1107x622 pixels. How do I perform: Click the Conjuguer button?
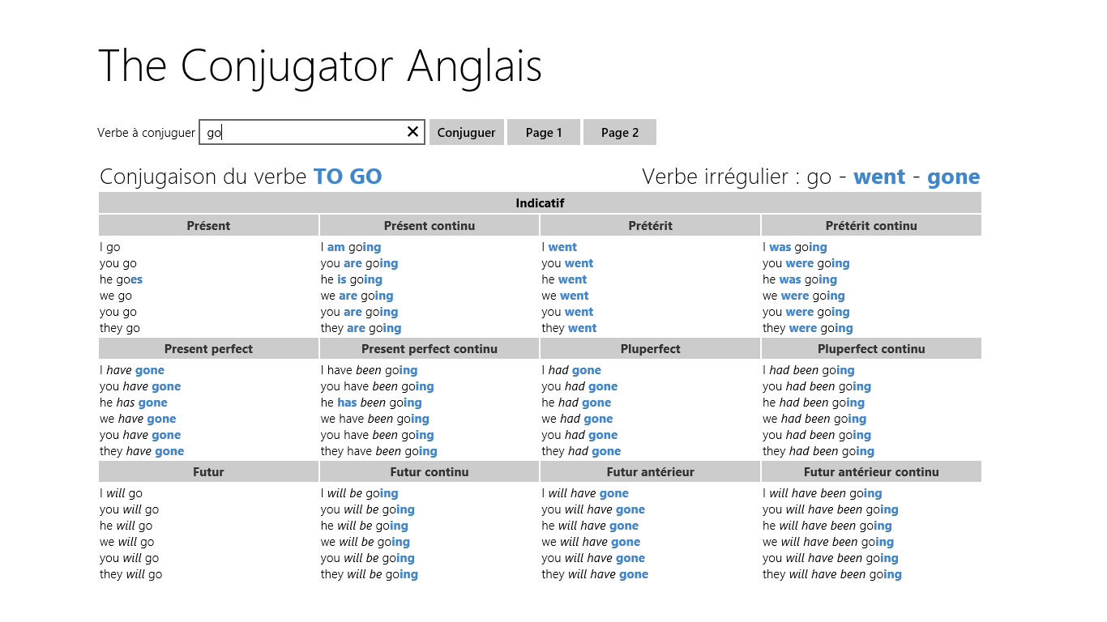click(466, 133)
